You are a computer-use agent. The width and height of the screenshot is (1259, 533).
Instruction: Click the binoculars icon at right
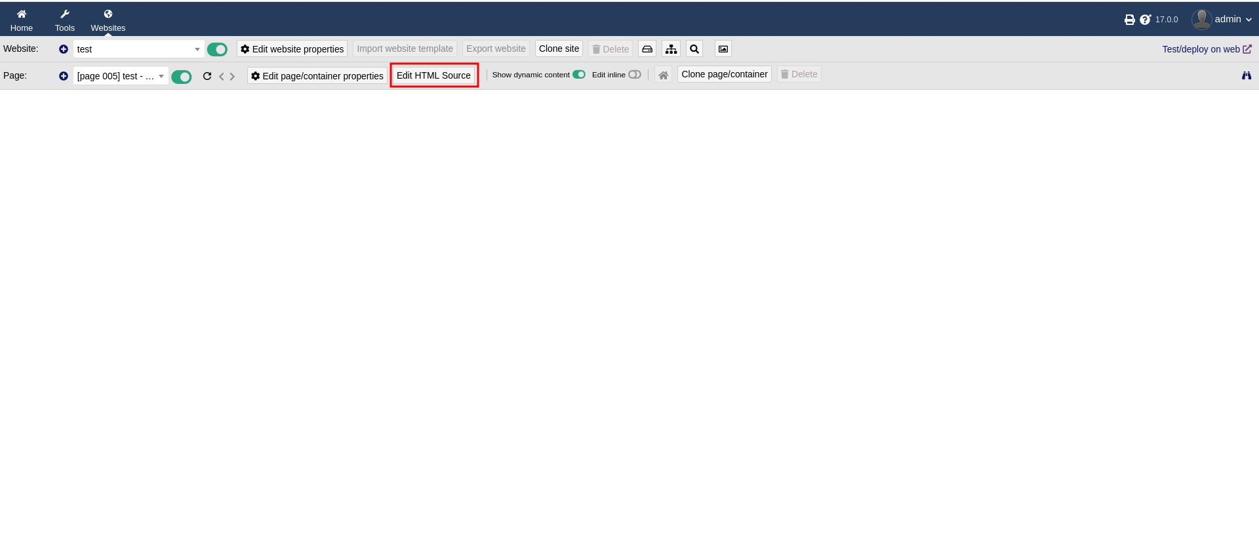pos(1246,75)
